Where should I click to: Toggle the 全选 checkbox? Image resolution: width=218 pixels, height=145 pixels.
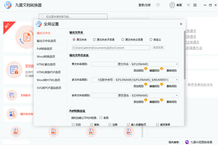(101, 118)
